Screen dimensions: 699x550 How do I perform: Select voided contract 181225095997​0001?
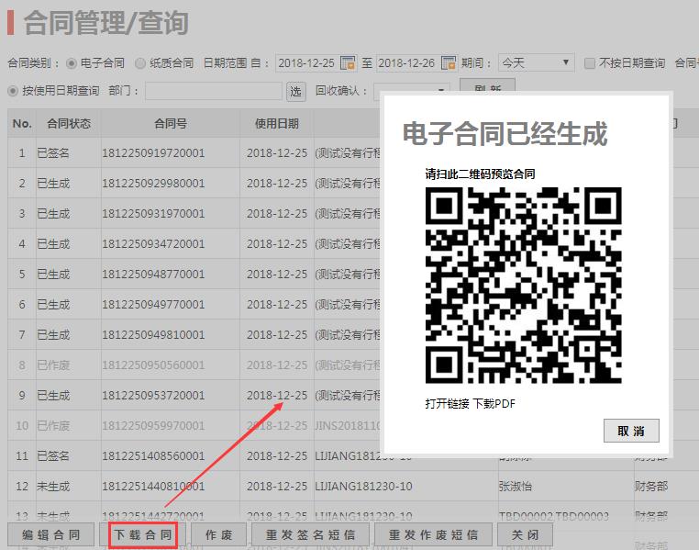coord(153,426)
